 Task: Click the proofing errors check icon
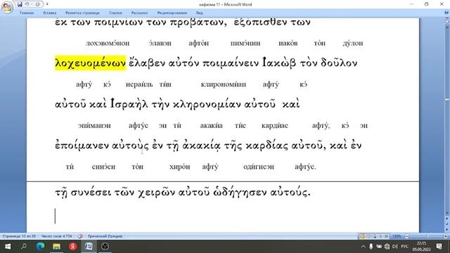[80, 236]
